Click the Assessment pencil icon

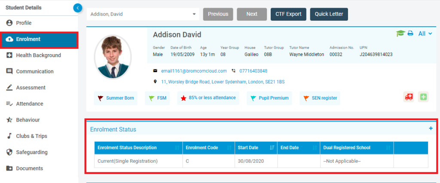point(9,88)
